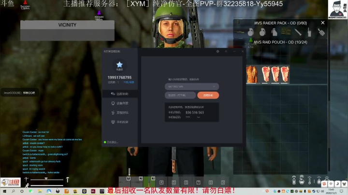Open taskbar search magnifier
Image resolution: width=348 pixels, height=195 pixels.
click(13, 191)
